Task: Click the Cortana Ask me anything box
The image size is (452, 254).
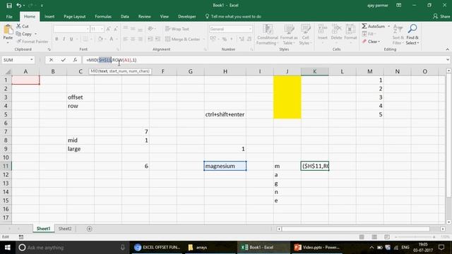Action: click(72, 248)
